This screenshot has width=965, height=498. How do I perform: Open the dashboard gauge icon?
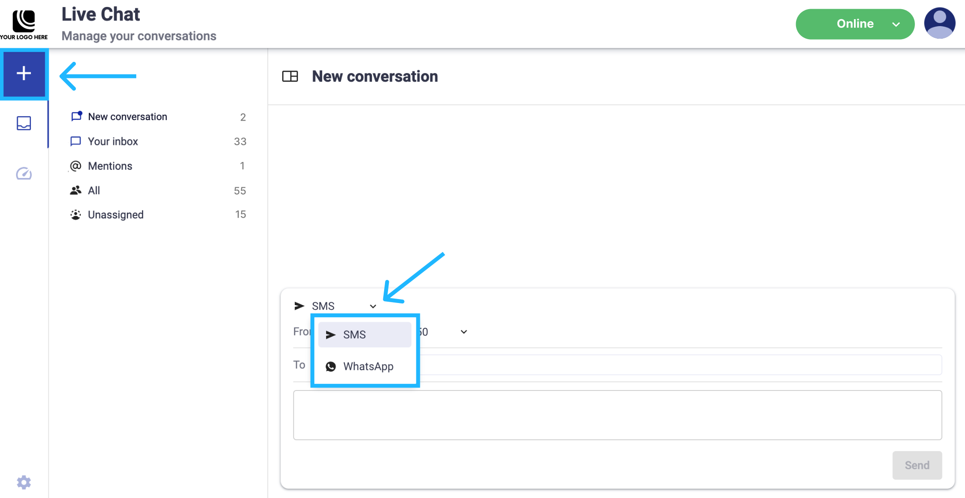(24, 173)
